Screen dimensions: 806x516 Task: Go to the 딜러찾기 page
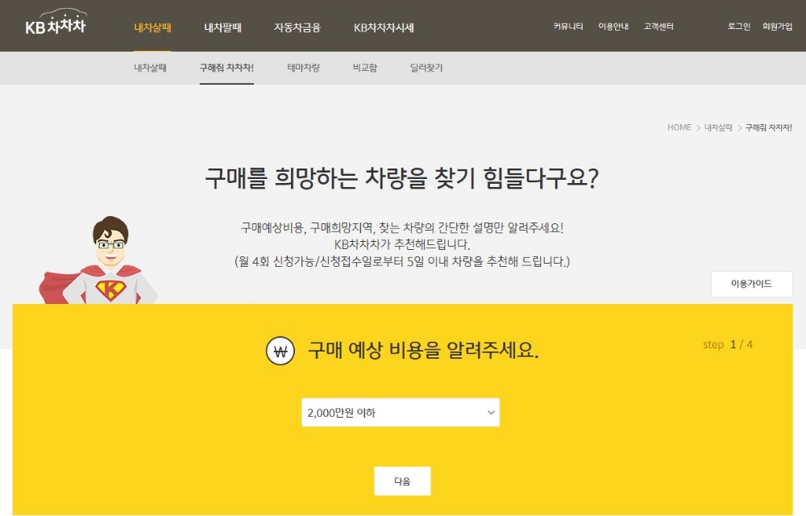coord(426,69)
